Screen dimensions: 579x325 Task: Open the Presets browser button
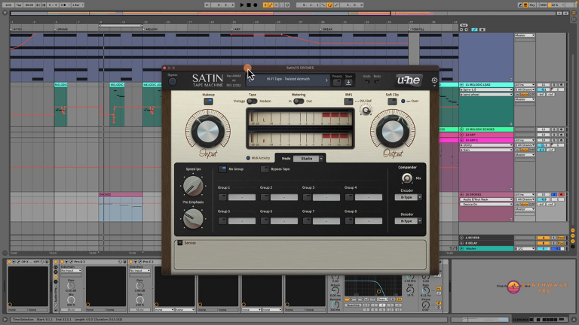(337, 83)
